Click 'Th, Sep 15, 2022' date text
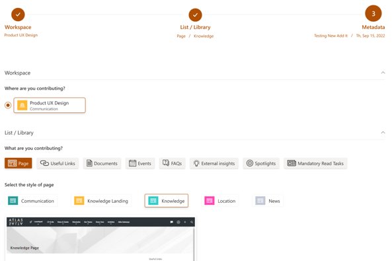392x261 pixels. click(370, 36)
